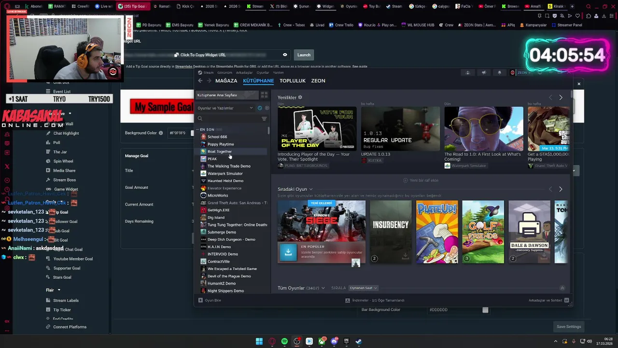The height and width of the screenshot is (348, 618).
Task: Open the Görünüm menu in Steam
Action: [225, 72]
